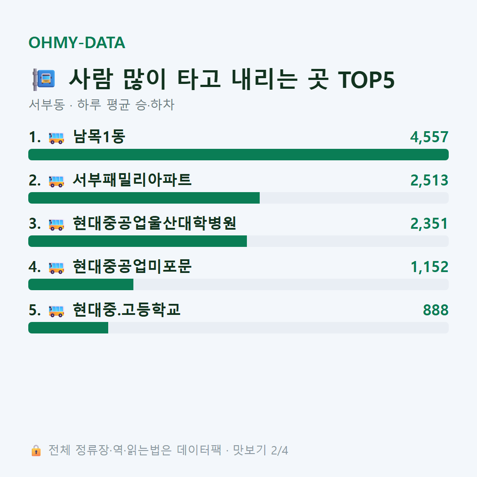Click the 2,351 ridership value
The height and width of the screenshot is (477, 477).
[429, 224]
